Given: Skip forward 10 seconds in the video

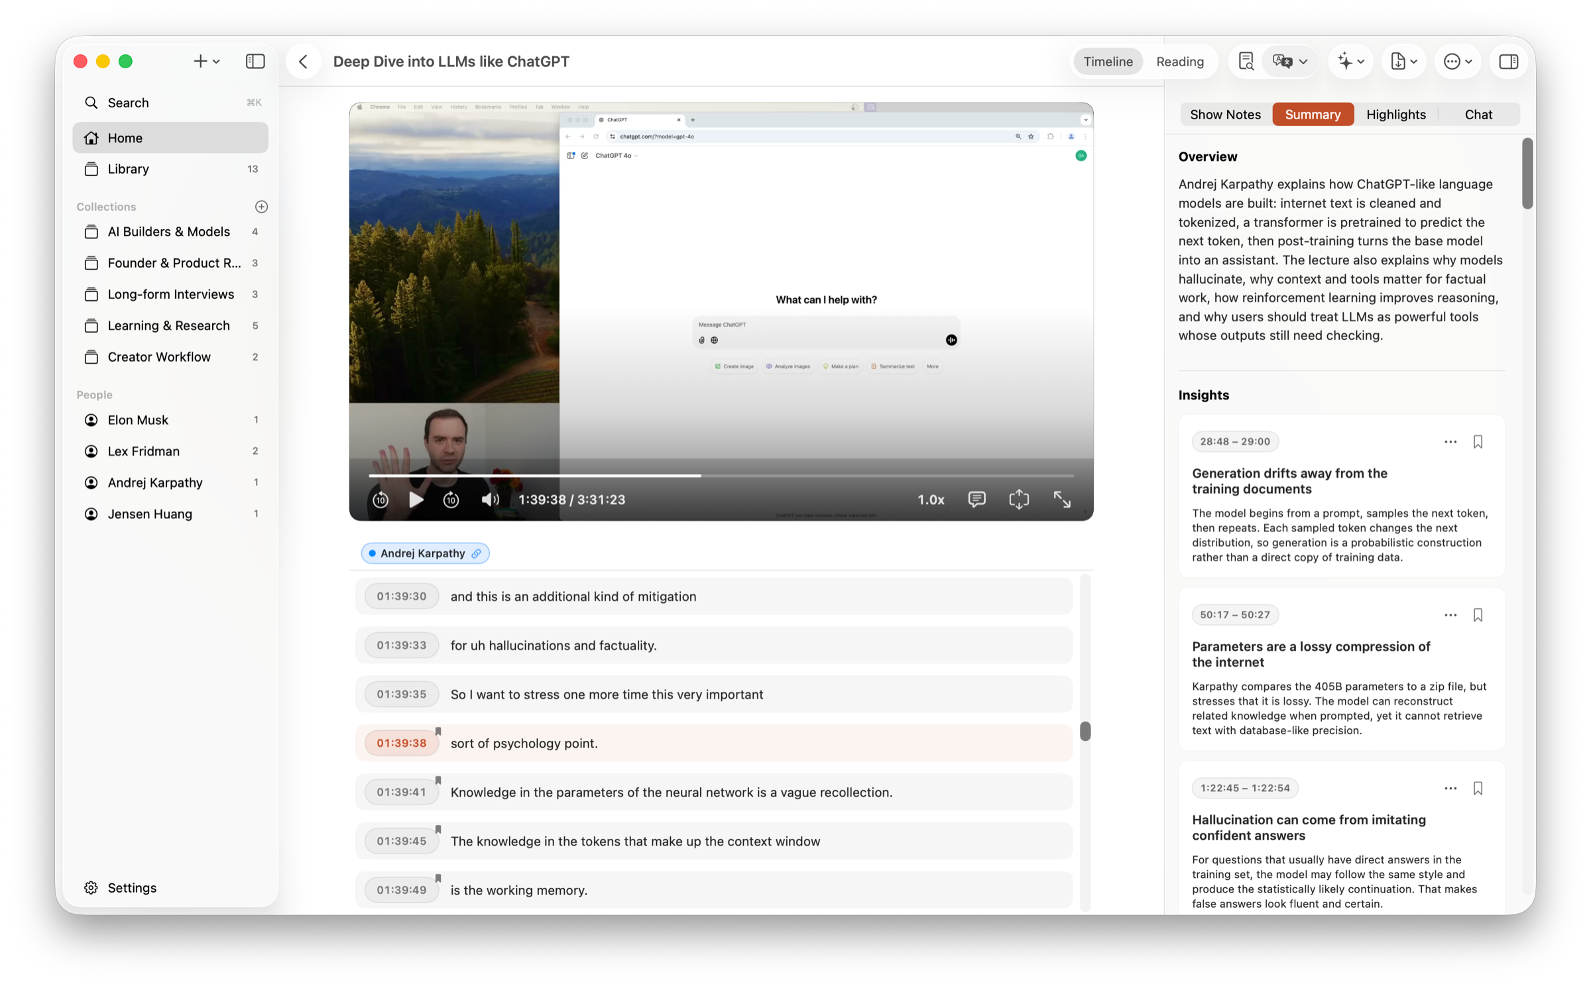Looking at the screenshot, I should pos(451,500).
